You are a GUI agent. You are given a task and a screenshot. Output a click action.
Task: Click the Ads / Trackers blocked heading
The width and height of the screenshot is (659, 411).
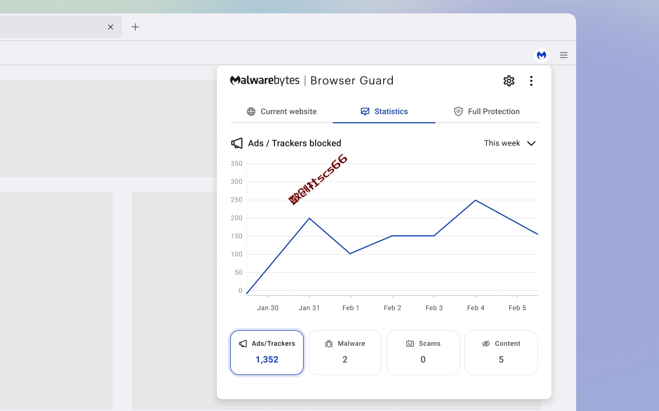coord(294,143)
